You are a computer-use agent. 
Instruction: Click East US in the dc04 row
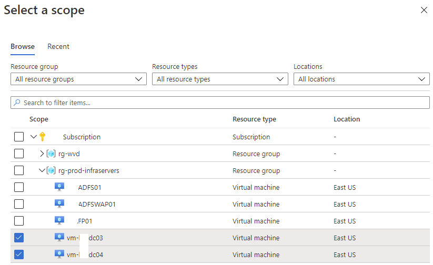(x=345, y=255)
